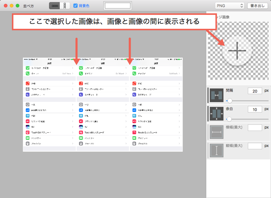Click the empty 縦幅(最大) input field
This screenshot has width=271, height=198.
coord(255,146)
